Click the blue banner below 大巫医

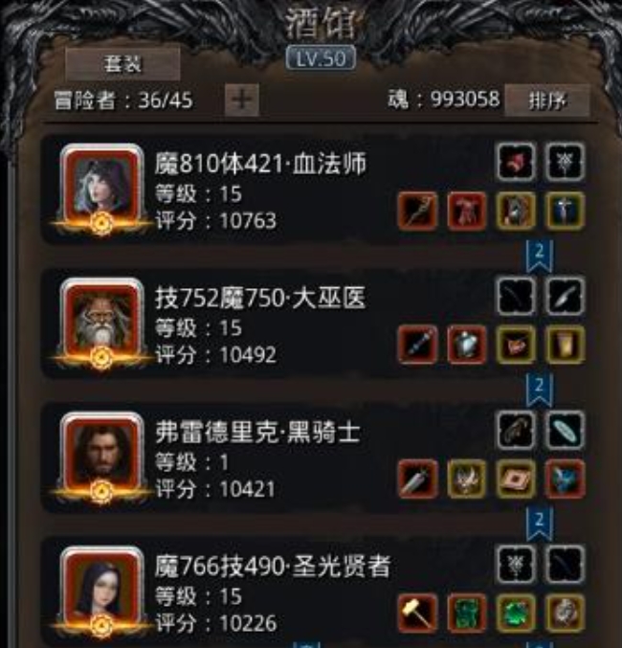pyautogui.click(x=540, y=391)
